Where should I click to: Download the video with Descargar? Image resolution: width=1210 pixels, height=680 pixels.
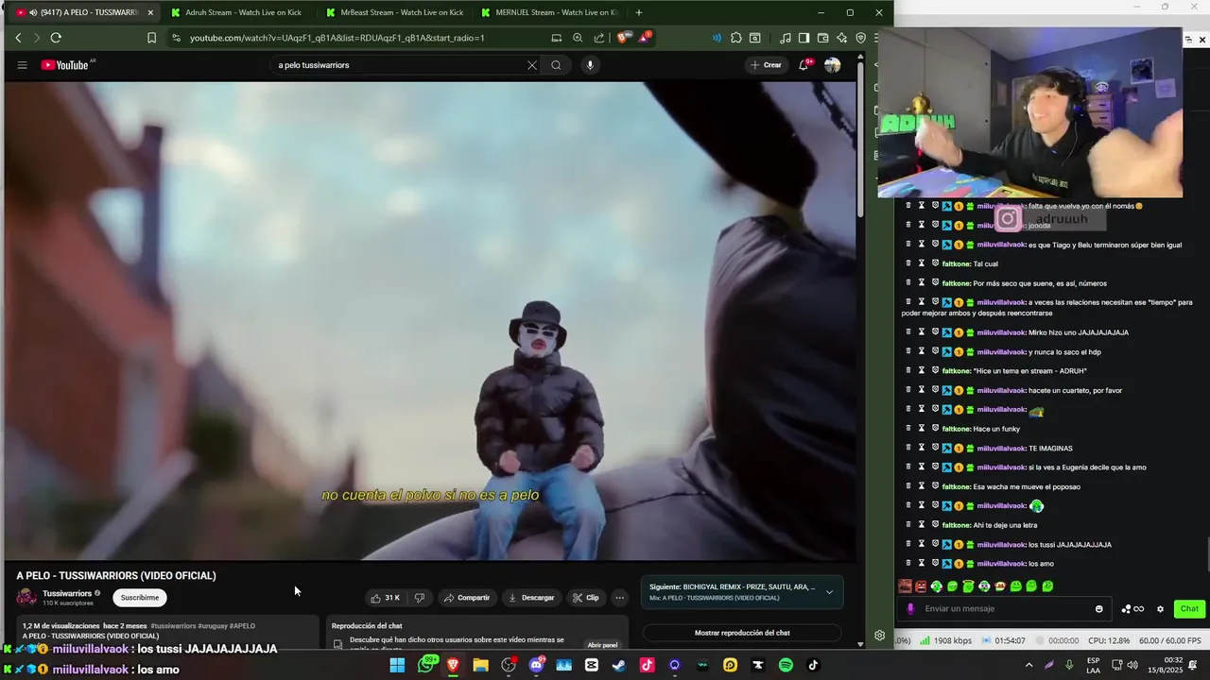[531, 598]
